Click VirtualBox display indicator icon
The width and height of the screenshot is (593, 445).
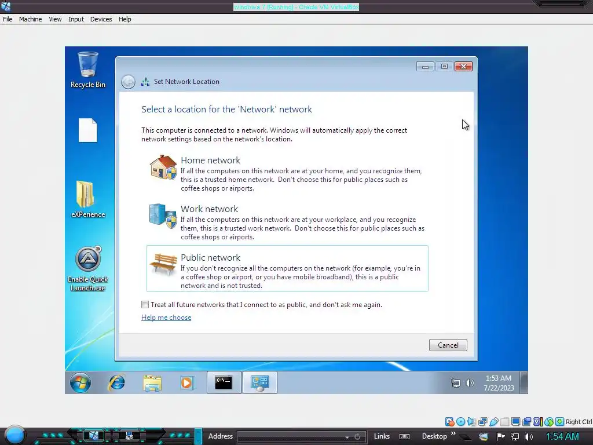515,422
